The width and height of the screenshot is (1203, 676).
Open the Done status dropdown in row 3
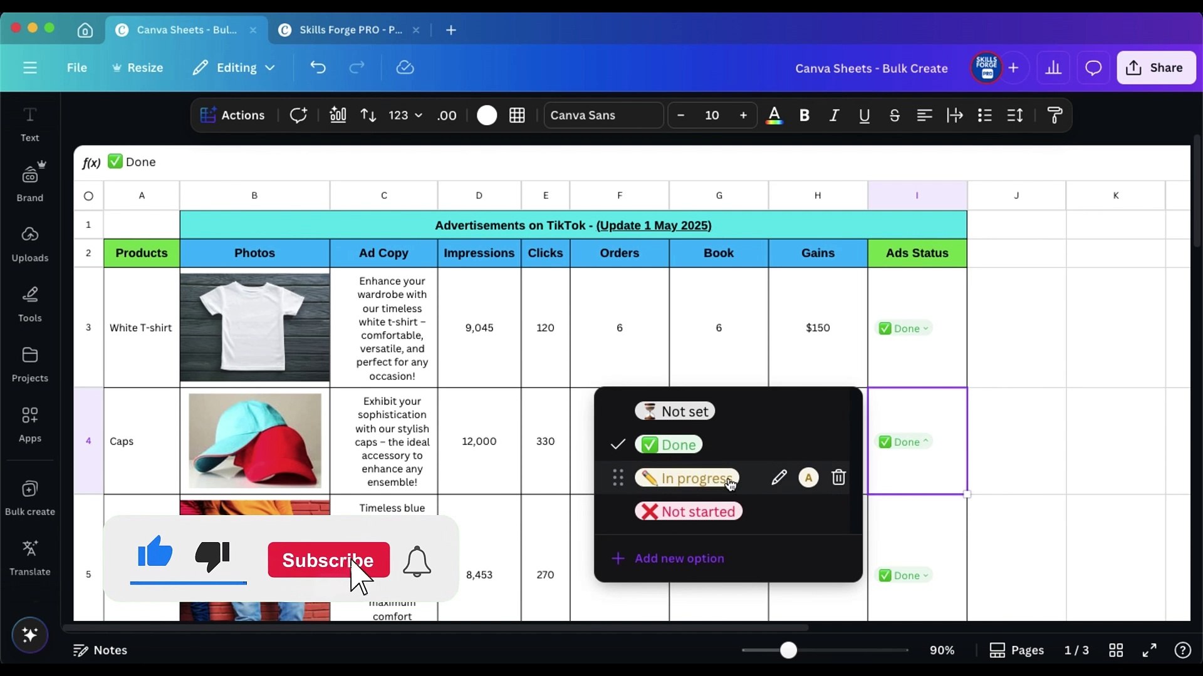point(905,329)
